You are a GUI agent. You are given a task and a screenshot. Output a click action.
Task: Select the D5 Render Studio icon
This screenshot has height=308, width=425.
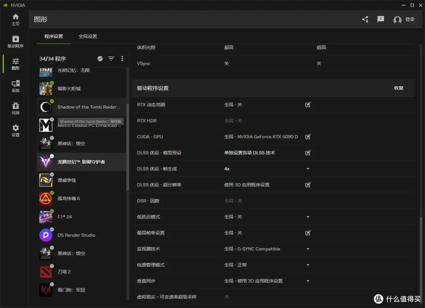click(46, 235)
